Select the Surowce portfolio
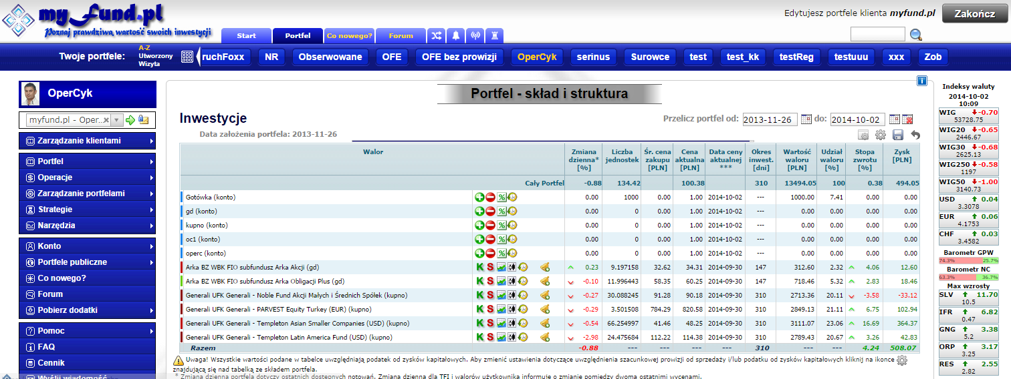Viewport: 1011px width, 379px height. [x=650, y=57]
